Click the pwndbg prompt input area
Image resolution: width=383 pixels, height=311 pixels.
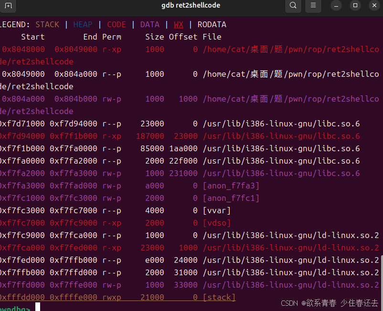[x=48, y=308]
